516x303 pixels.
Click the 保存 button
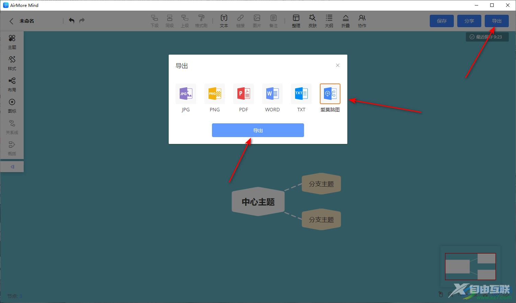[x=442, y=21]
